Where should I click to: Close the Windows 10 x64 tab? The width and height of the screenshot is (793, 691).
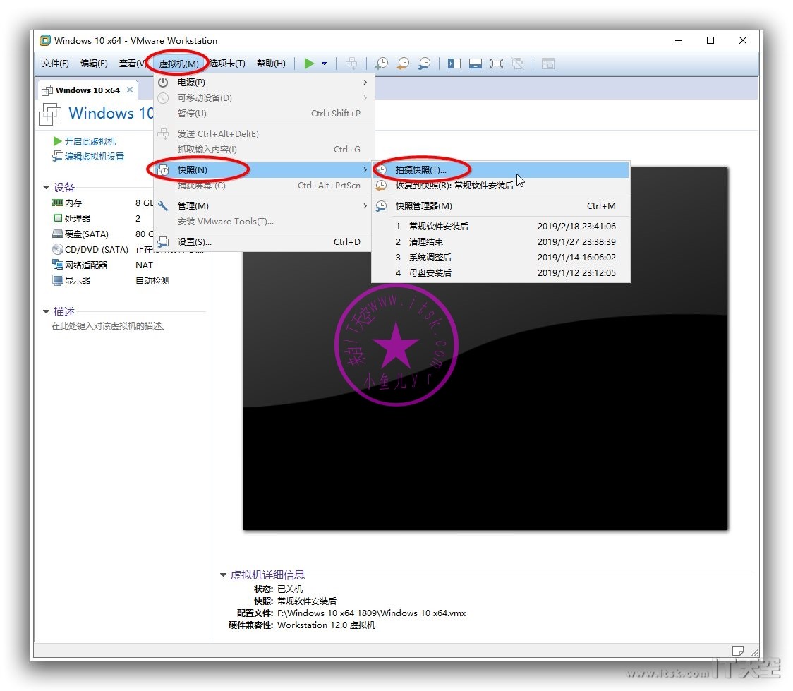coord(130,90)
